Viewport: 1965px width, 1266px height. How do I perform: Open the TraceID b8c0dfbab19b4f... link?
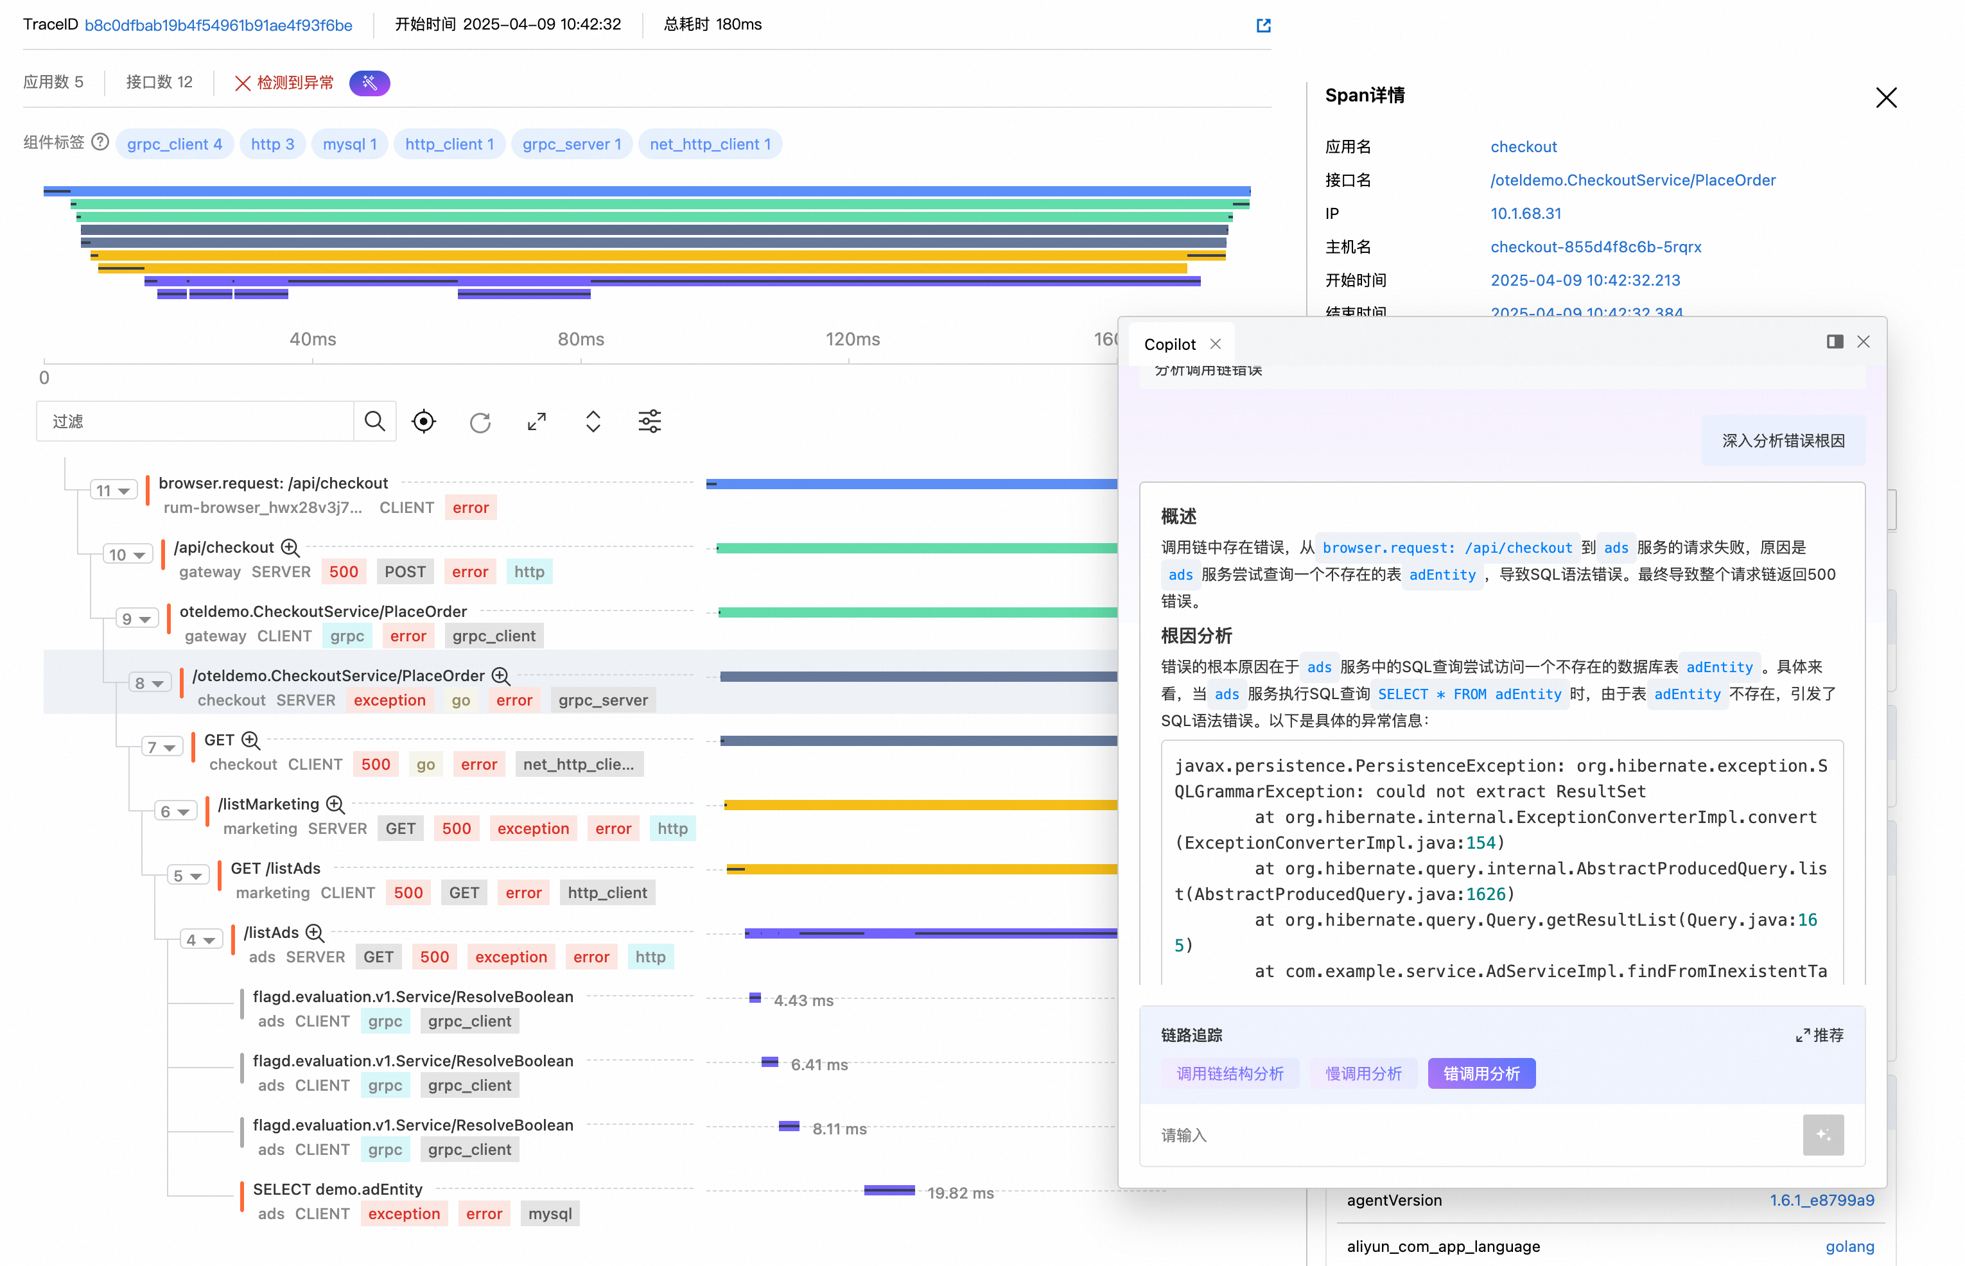click(219, 24)
